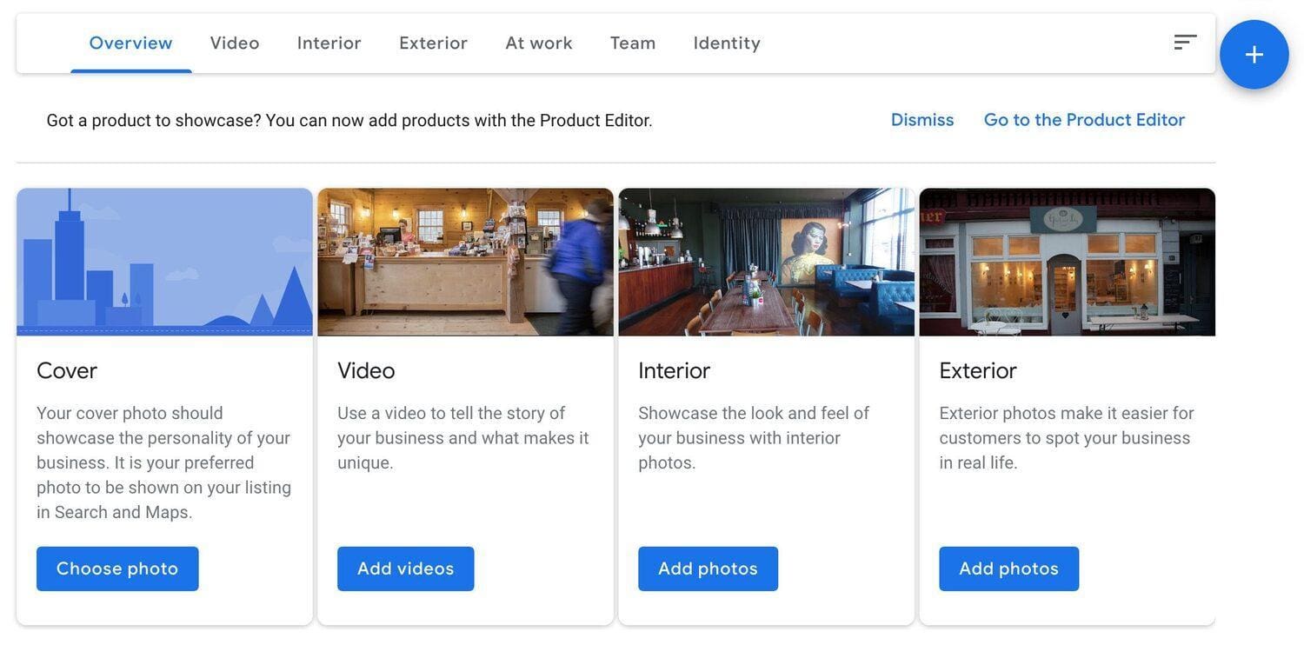Go to the Product Editor link

click(x=1084, y=120)
